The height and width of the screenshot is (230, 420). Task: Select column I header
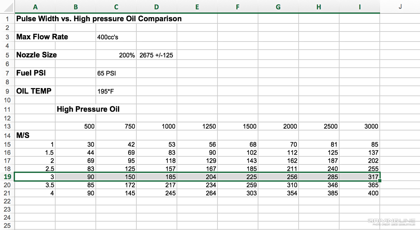click(x=360, y=7)
